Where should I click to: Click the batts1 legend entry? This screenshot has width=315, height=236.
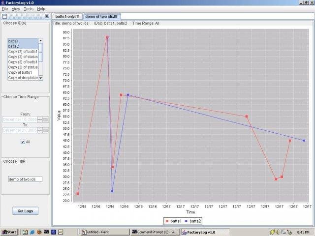(173, 221)
